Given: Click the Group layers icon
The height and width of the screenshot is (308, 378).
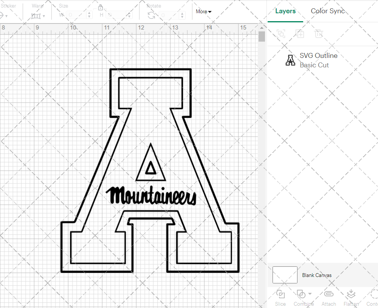Looking at the screenshot, I should (x=281, y=34).
